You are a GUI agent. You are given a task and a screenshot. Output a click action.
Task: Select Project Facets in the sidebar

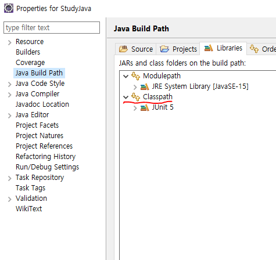point(37,125)
